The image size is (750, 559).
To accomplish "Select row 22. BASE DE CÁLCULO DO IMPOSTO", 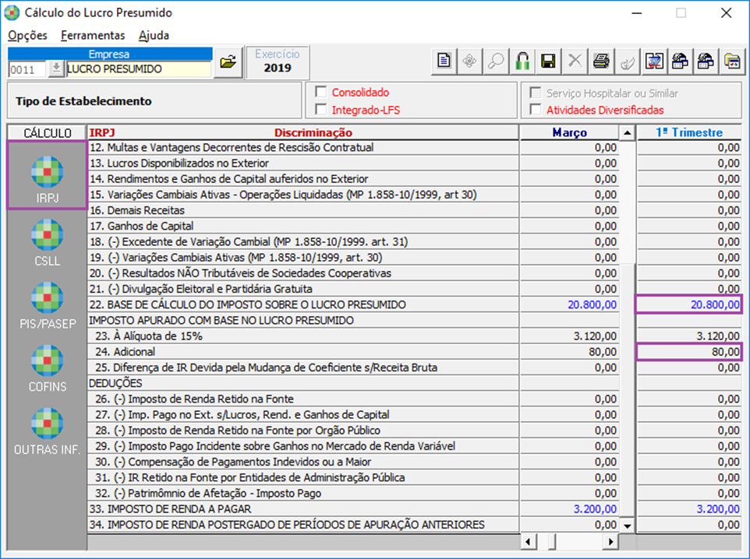I will tap(303, 305).
